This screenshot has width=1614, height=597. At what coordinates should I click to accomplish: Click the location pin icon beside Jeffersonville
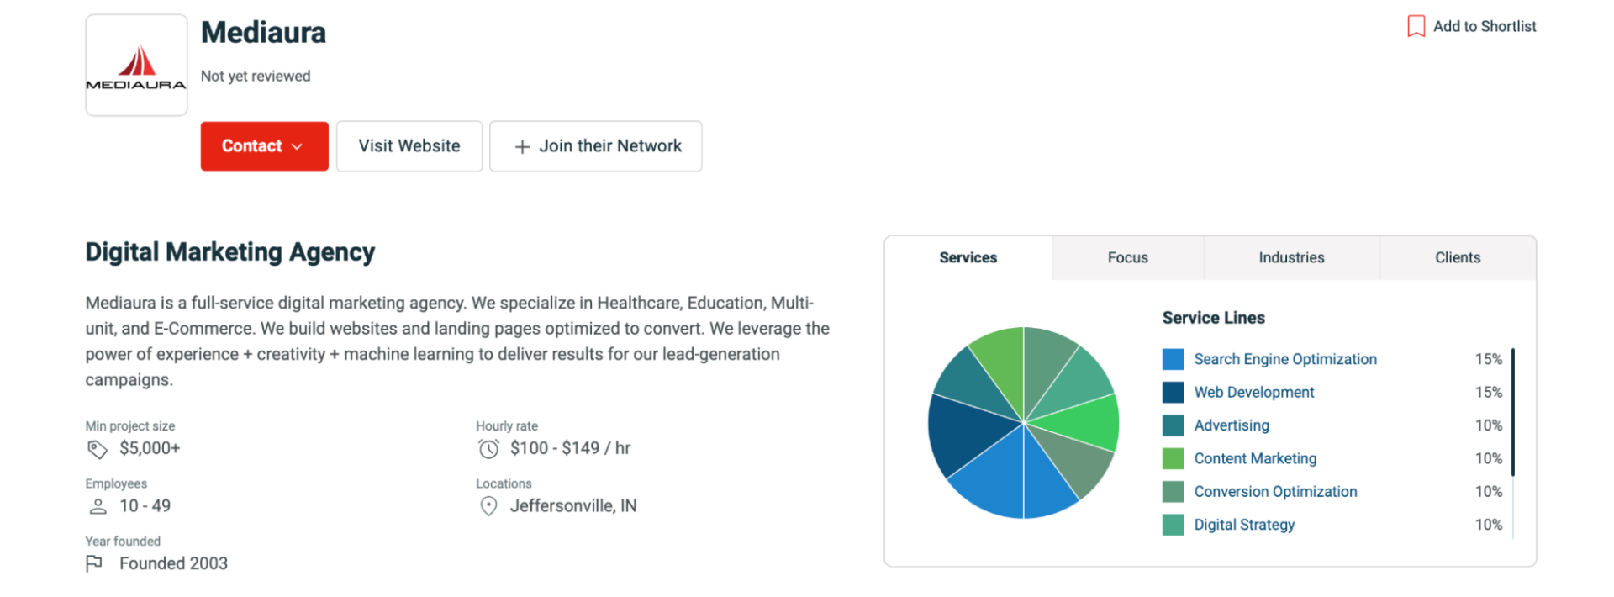(x=488, y=506)
